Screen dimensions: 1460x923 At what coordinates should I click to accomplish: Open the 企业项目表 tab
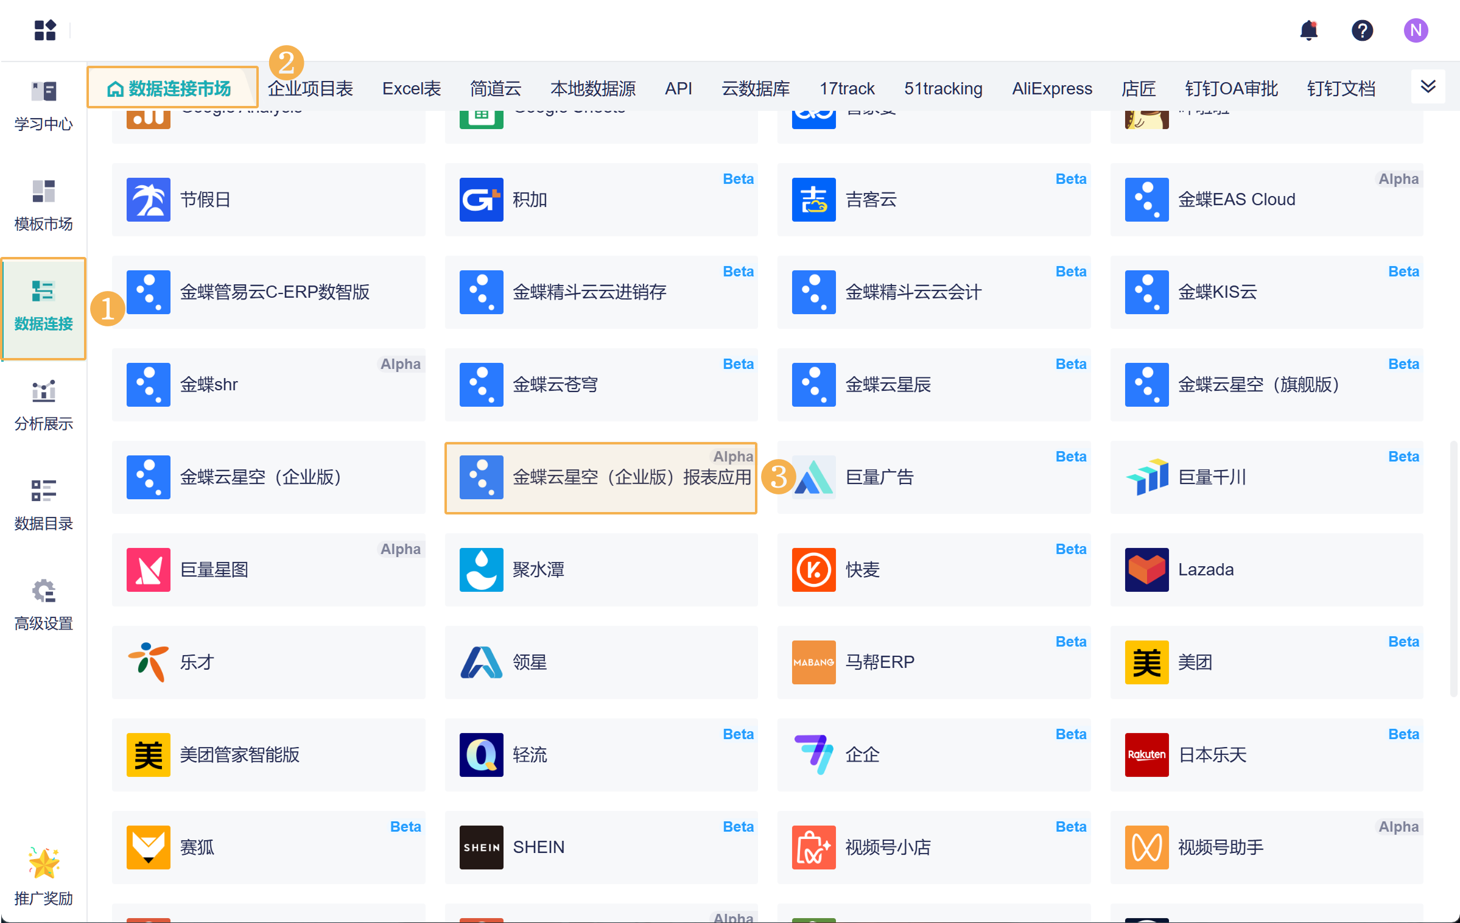point(311,89)
